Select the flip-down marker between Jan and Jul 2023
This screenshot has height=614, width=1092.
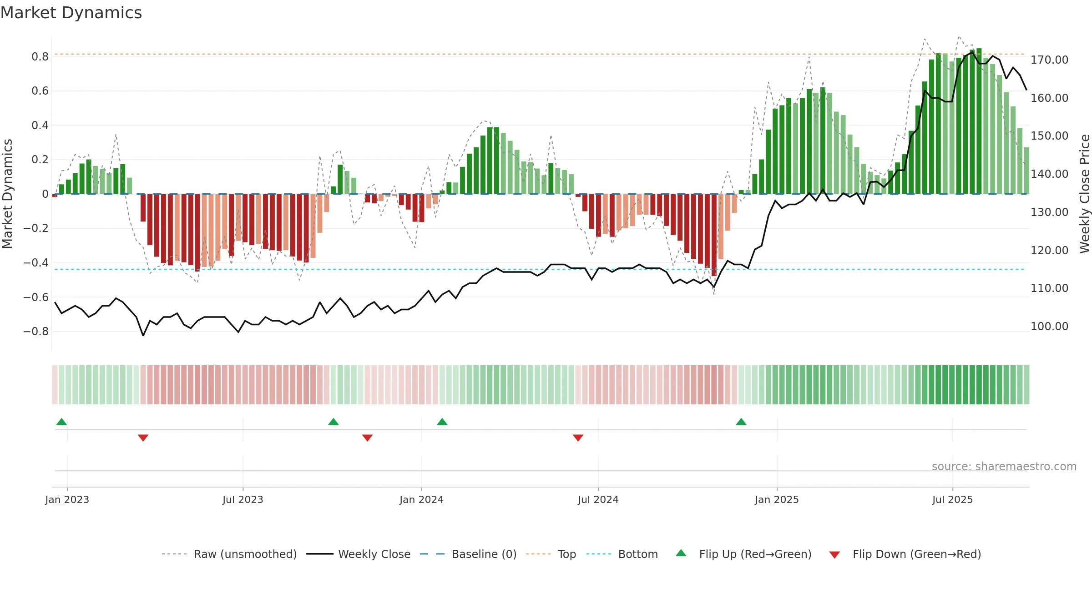(143, 438)
